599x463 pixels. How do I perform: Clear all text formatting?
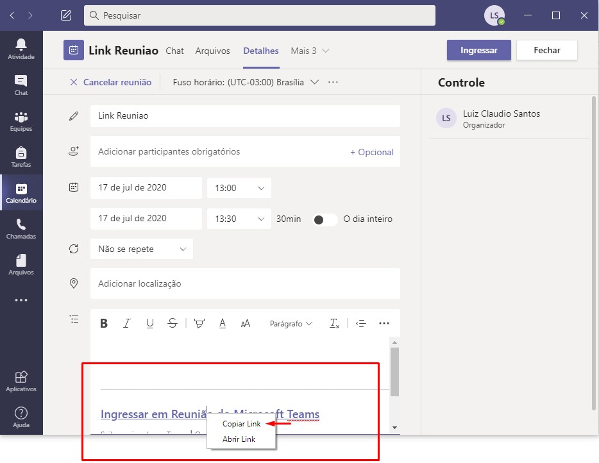334,324
